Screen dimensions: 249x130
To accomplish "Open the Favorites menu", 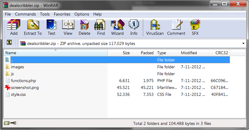I will 62,14.
